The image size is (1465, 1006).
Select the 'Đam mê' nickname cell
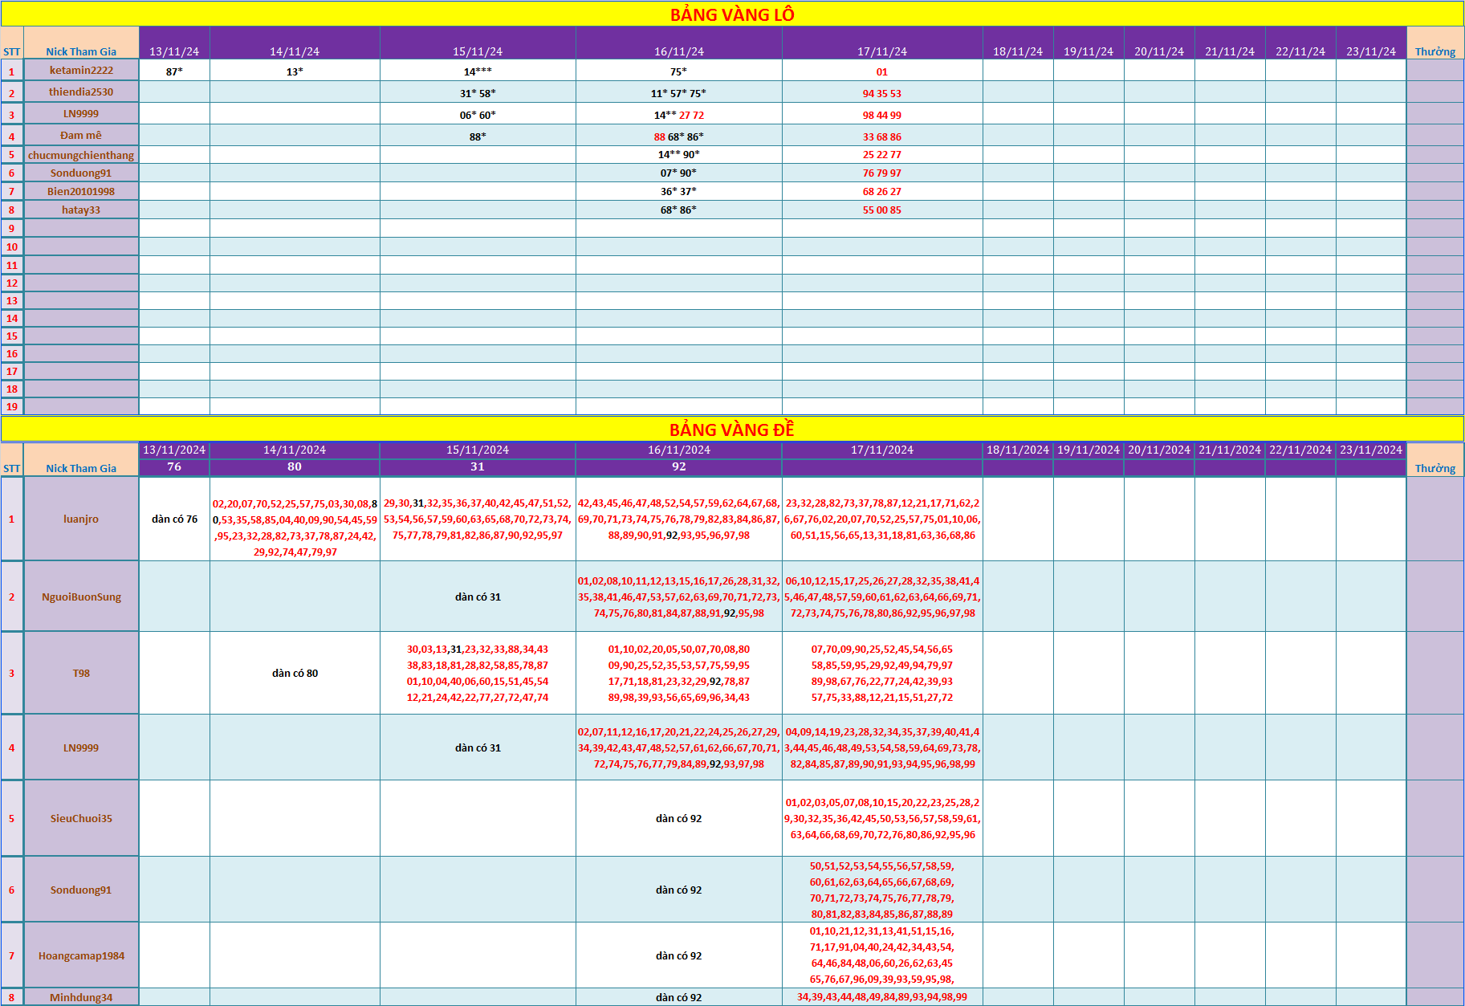point(81,135)
